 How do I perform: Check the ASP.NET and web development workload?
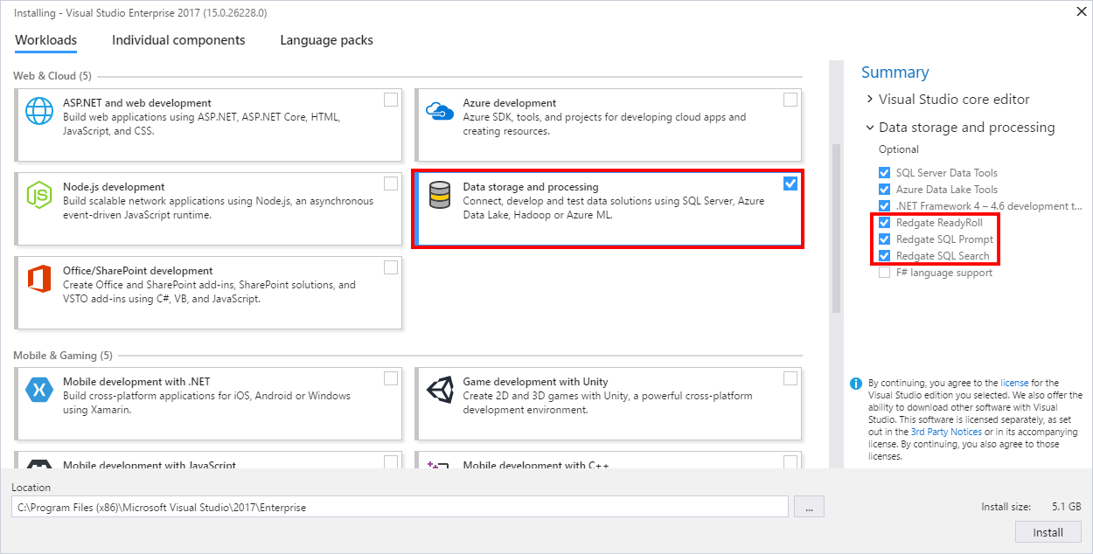[x=391, y=100]
